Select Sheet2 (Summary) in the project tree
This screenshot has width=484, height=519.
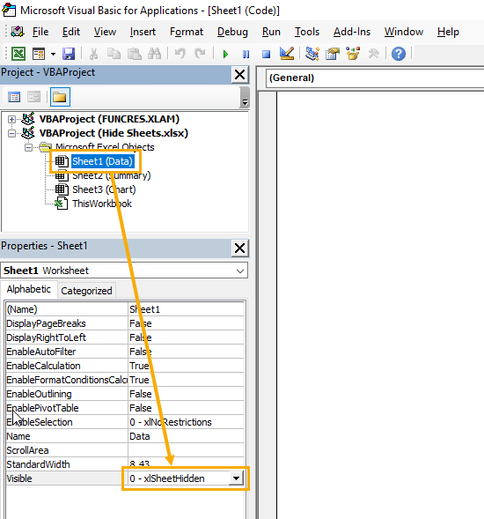pos(112,175)
